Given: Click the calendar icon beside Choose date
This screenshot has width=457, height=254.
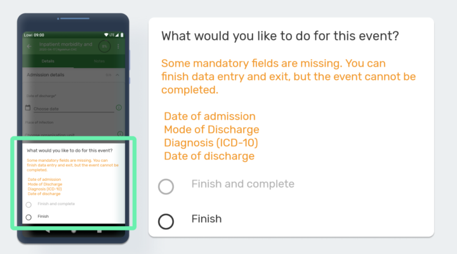Looking at the screenshot, I should [28, 108].
